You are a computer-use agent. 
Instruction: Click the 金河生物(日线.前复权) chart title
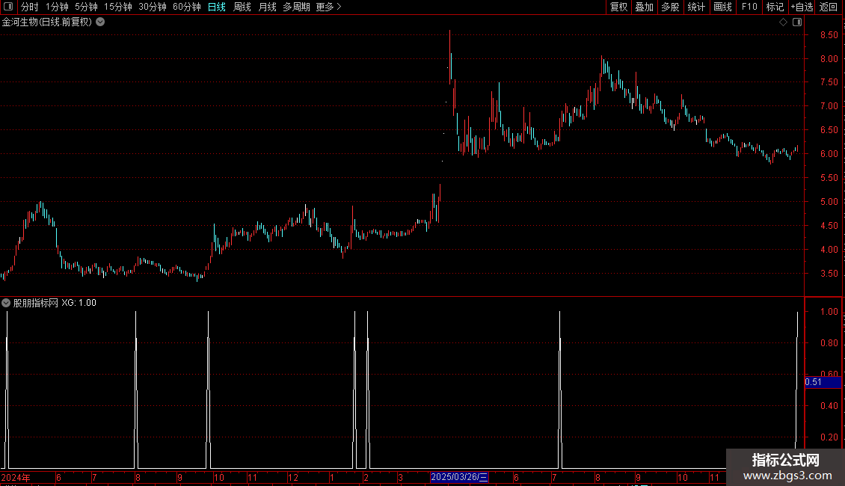coord(47,22)
